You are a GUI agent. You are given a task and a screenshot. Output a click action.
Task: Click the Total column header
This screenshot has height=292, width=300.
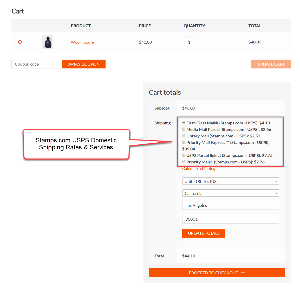tap(255, 26)
